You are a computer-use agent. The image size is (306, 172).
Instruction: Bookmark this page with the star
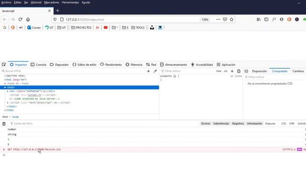[x=231, y=20]
